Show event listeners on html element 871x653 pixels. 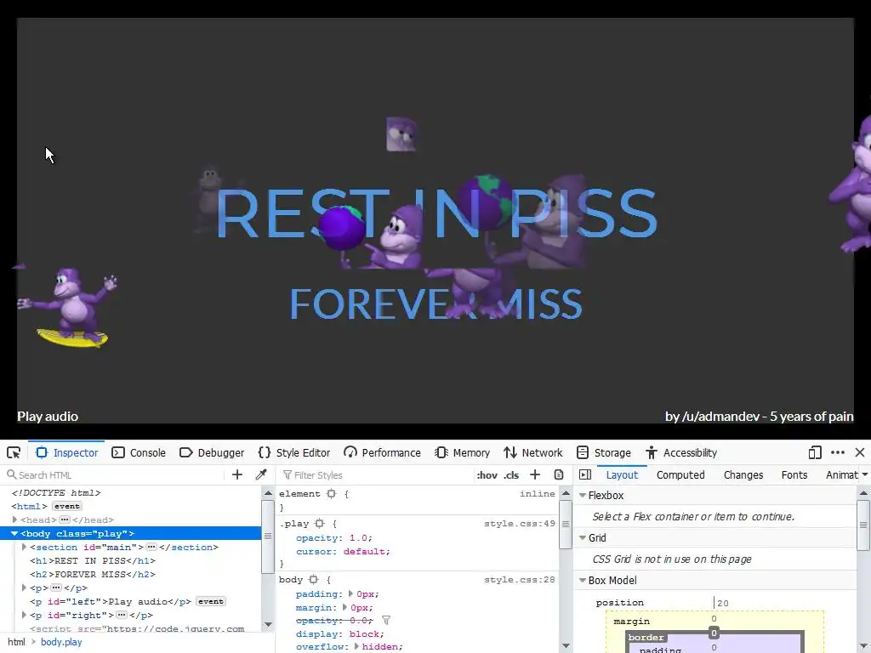click(66, 507)
